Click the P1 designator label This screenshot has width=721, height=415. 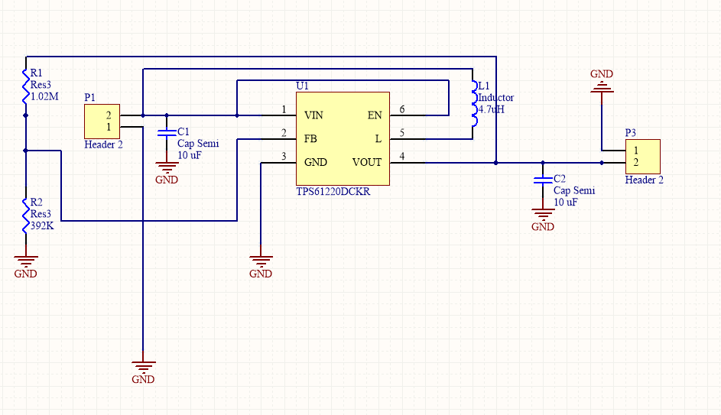(x=90, y=97)
